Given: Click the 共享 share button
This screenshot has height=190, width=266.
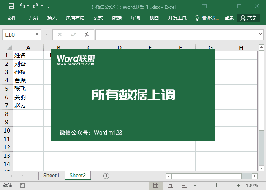Looking at the screenshot, I should pyautogui.click(x=249, y=18).
